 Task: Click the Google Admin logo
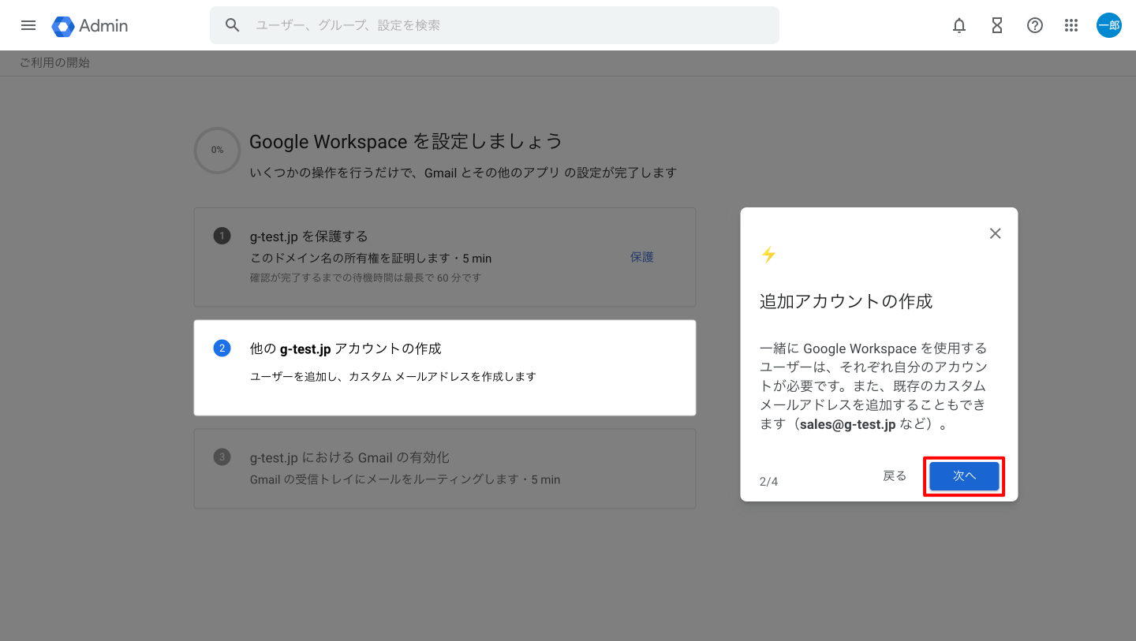pyautogui.click(x=90, y=25)
